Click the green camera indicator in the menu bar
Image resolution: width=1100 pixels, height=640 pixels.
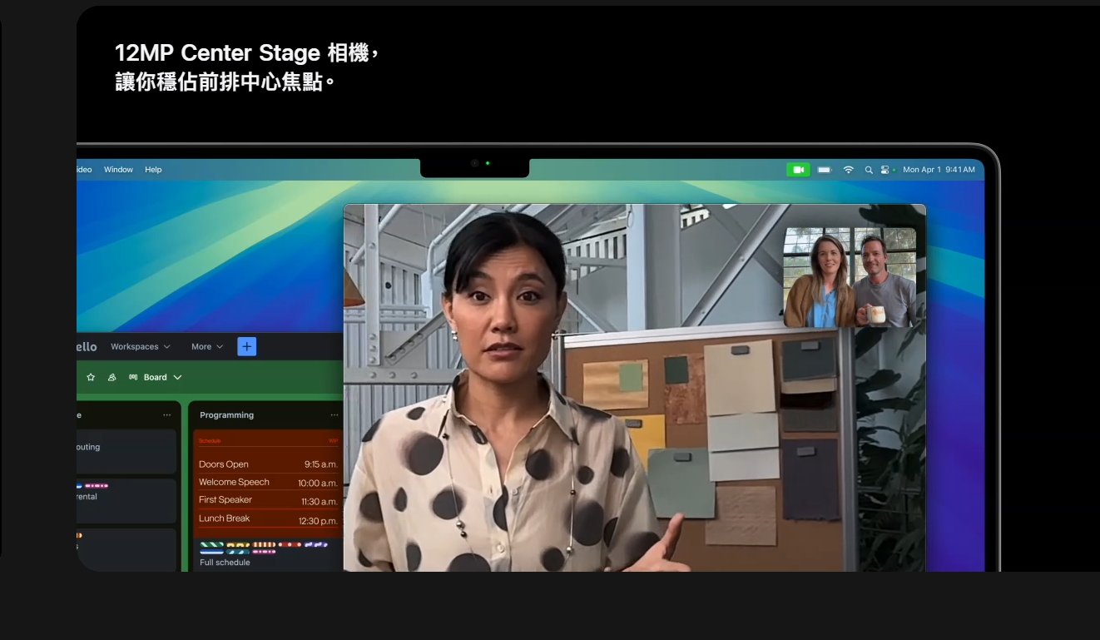tap(798, 170)
